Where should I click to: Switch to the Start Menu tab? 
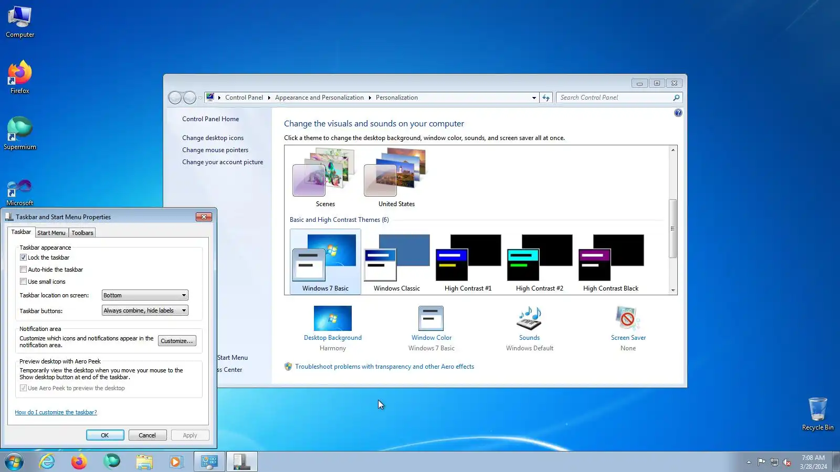pyautogui.click(x=51, y=233)
